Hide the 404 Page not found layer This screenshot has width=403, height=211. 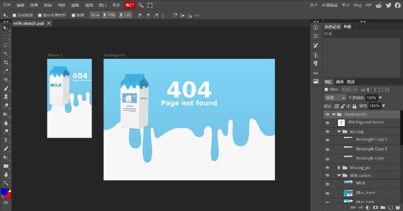pos(327,123)
